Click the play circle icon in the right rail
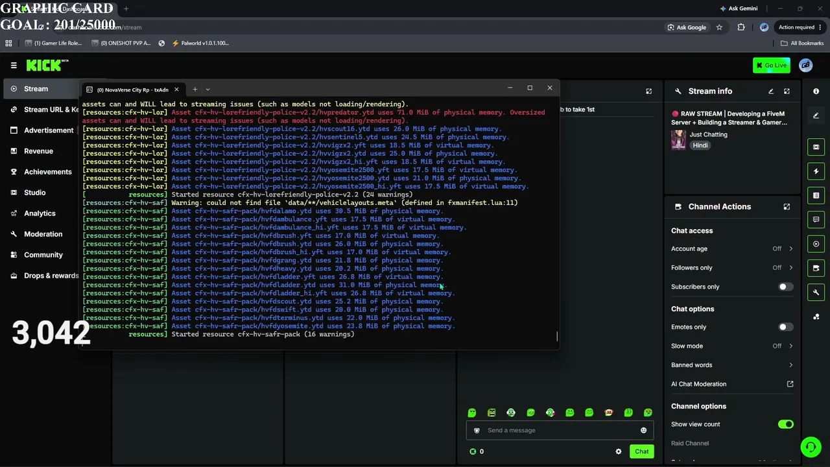Image resolution: width=830 pixels, height=467 pixels. (816, 244)
